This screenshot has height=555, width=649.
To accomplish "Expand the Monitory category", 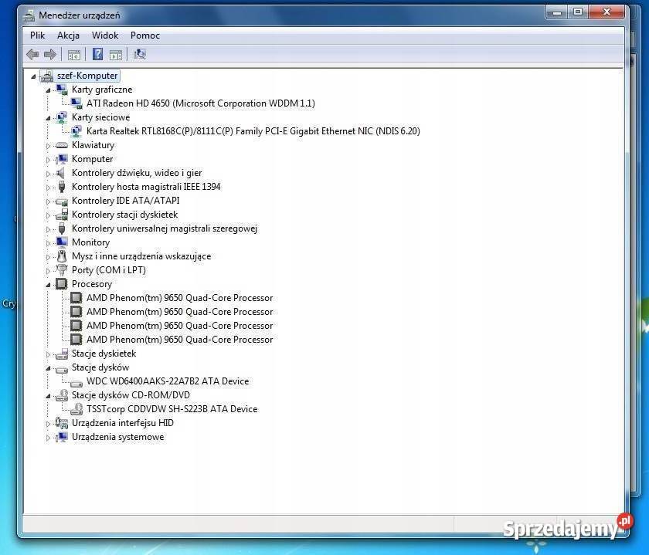I will point(49,242).
